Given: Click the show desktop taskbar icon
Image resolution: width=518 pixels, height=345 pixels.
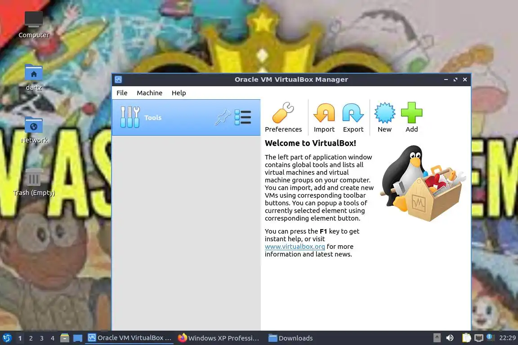Looking at the screenshot, I should point(78,338).
